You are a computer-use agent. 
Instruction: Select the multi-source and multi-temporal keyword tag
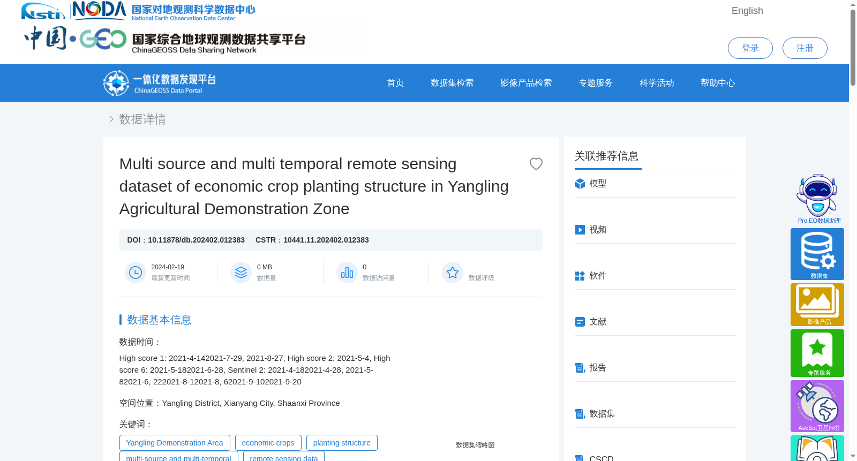[x=179, y=457]
